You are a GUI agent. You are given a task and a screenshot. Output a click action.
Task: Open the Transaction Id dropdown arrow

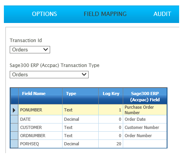tap(45, 49)
